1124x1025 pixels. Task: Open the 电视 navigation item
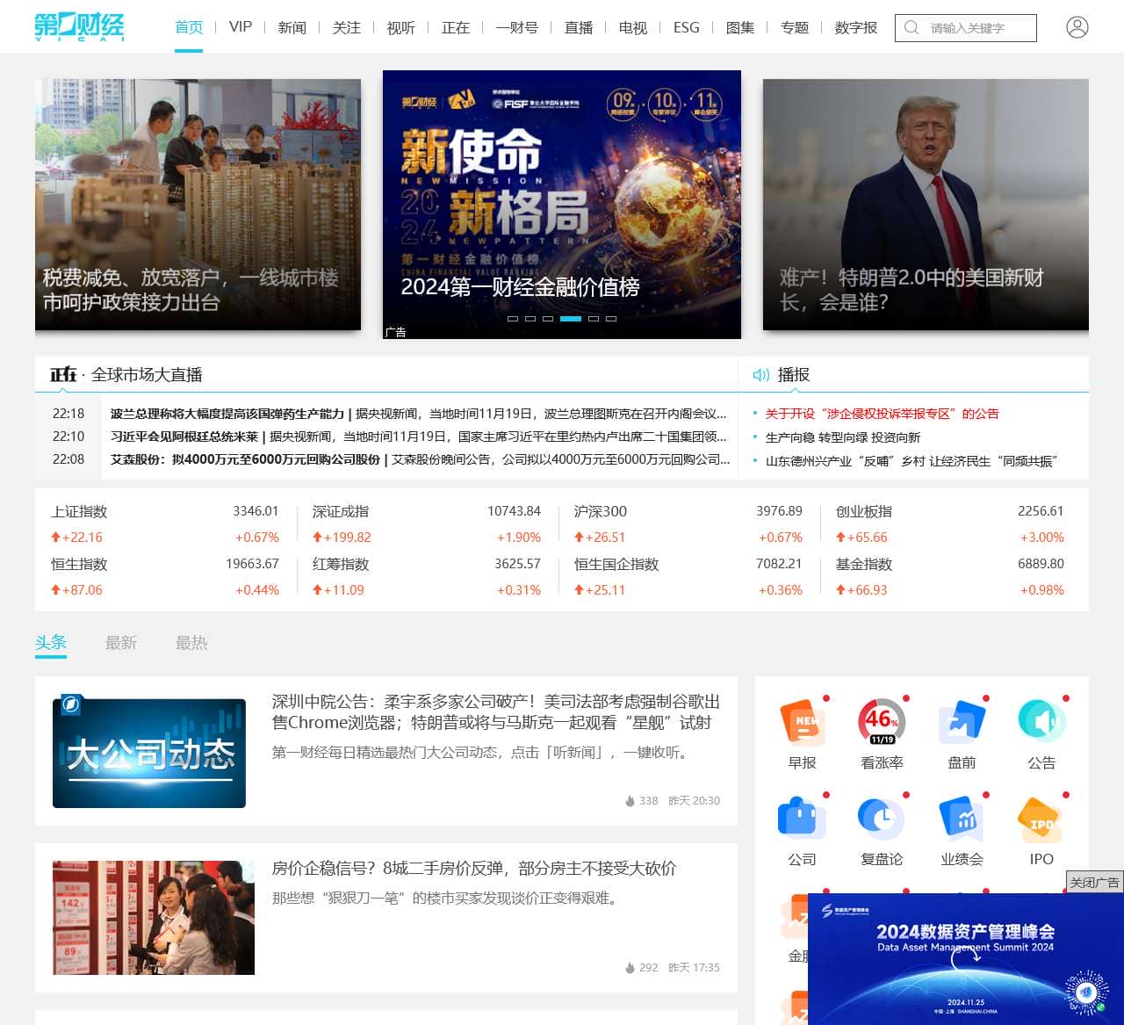633,27
